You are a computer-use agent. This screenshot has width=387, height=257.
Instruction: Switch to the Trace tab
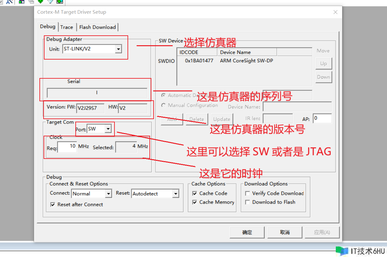66,27
